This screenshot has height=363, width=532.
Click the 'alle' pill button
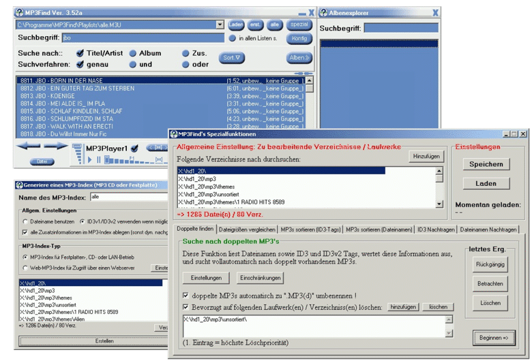point(275,25)
